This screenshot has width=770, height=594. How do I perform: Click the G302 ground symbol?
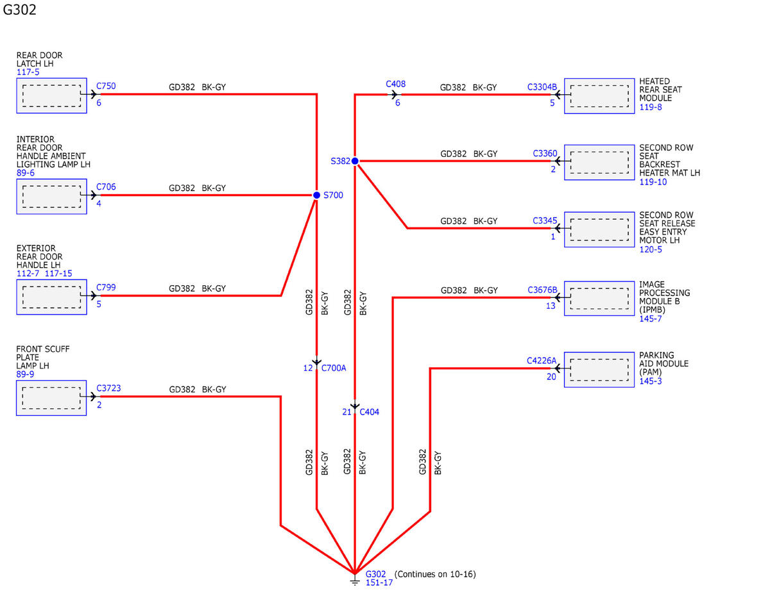354,580
